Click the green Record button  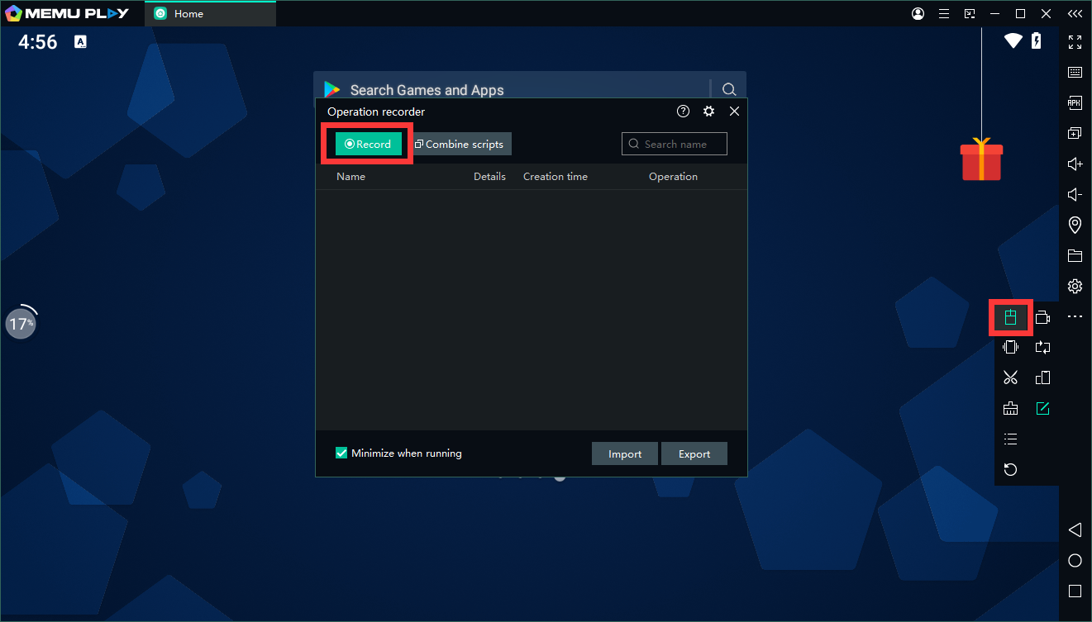click(368, 144)
